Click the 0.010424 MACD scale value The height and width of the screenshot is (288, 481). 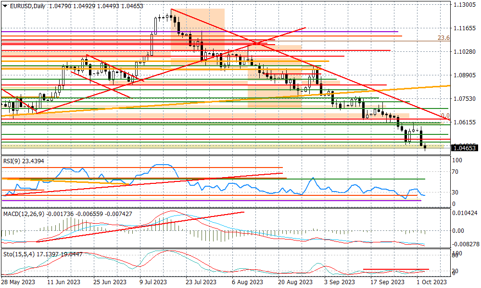464,213
